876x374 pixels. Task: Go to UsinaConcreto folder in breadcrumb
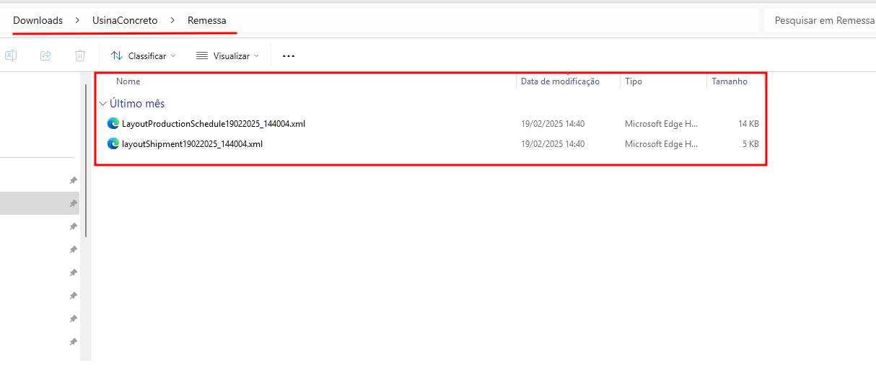point(125,20)
